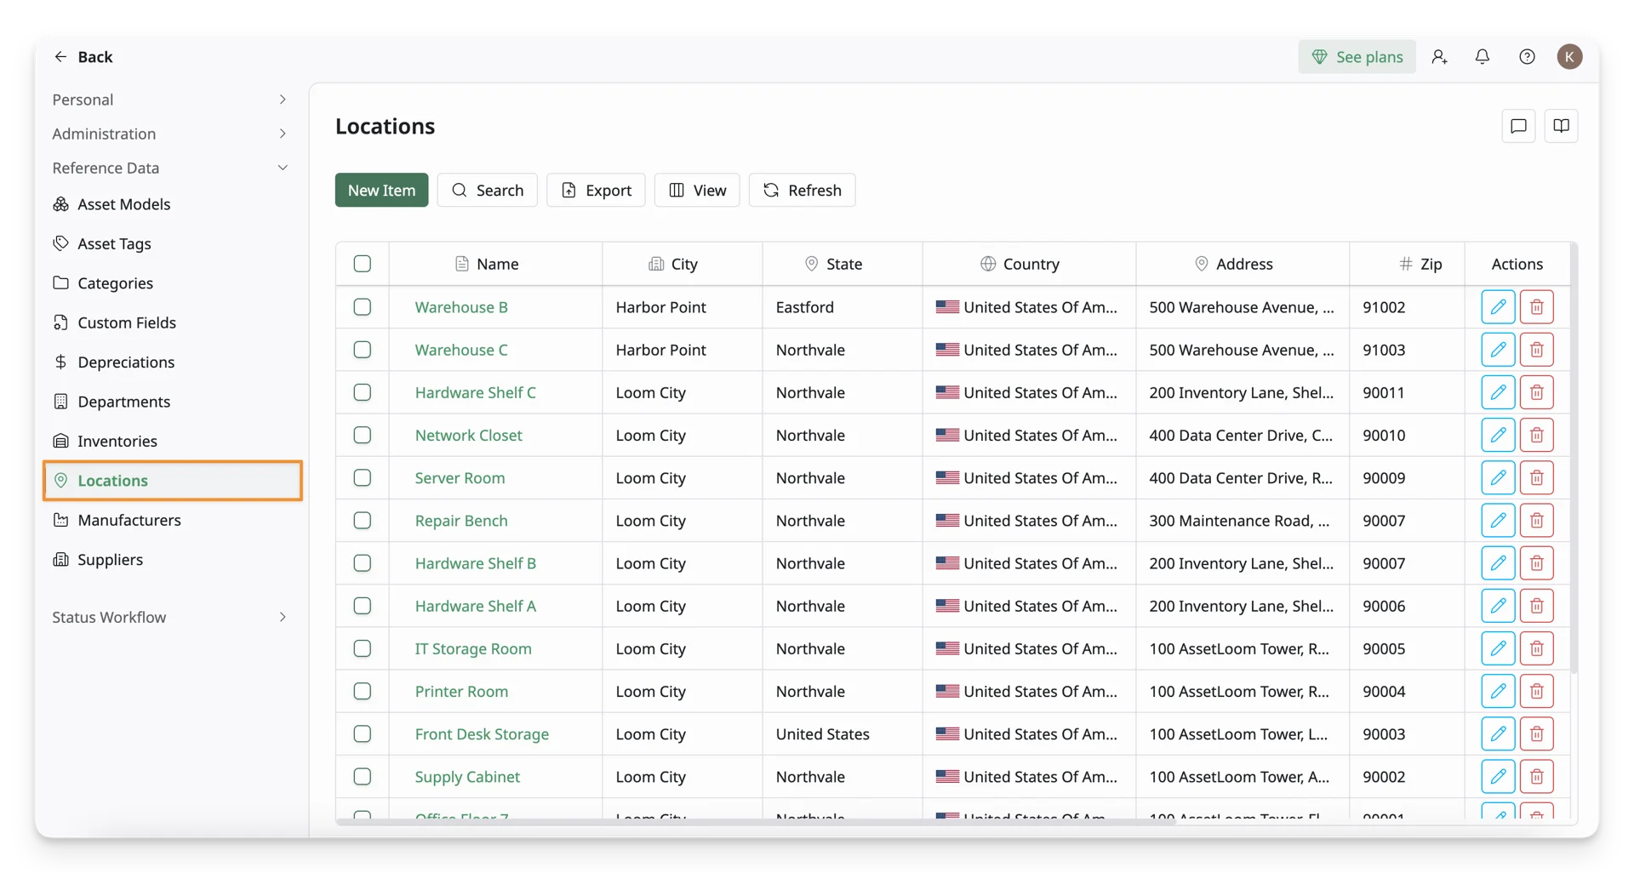Screen dimensions: 1634x873
Task: Sort by the Zip column header
Action: [x=1407, y=264]
